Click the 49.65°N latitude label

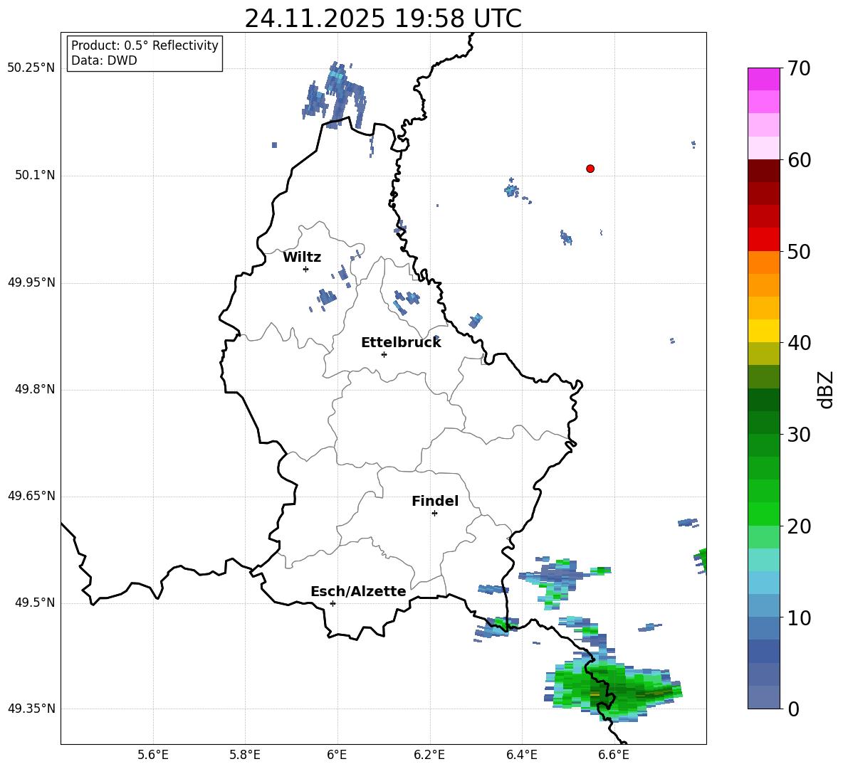(x=31, y=496)
